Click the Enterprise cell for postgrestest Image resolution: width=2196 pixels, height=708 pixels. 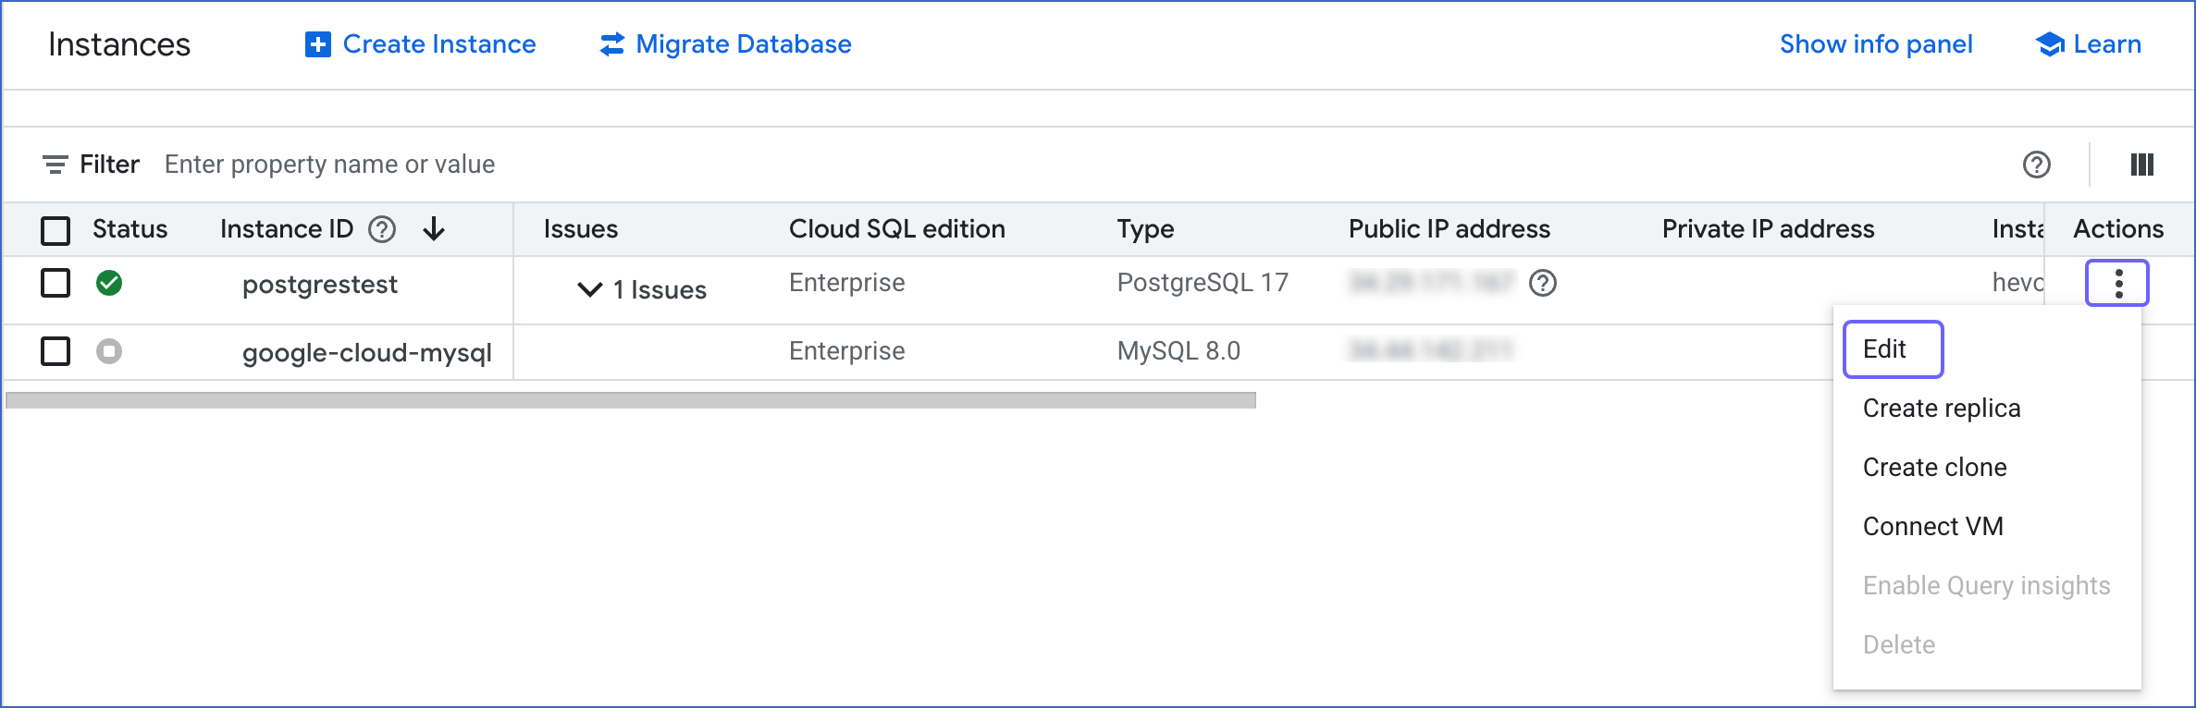click(847, 283)
